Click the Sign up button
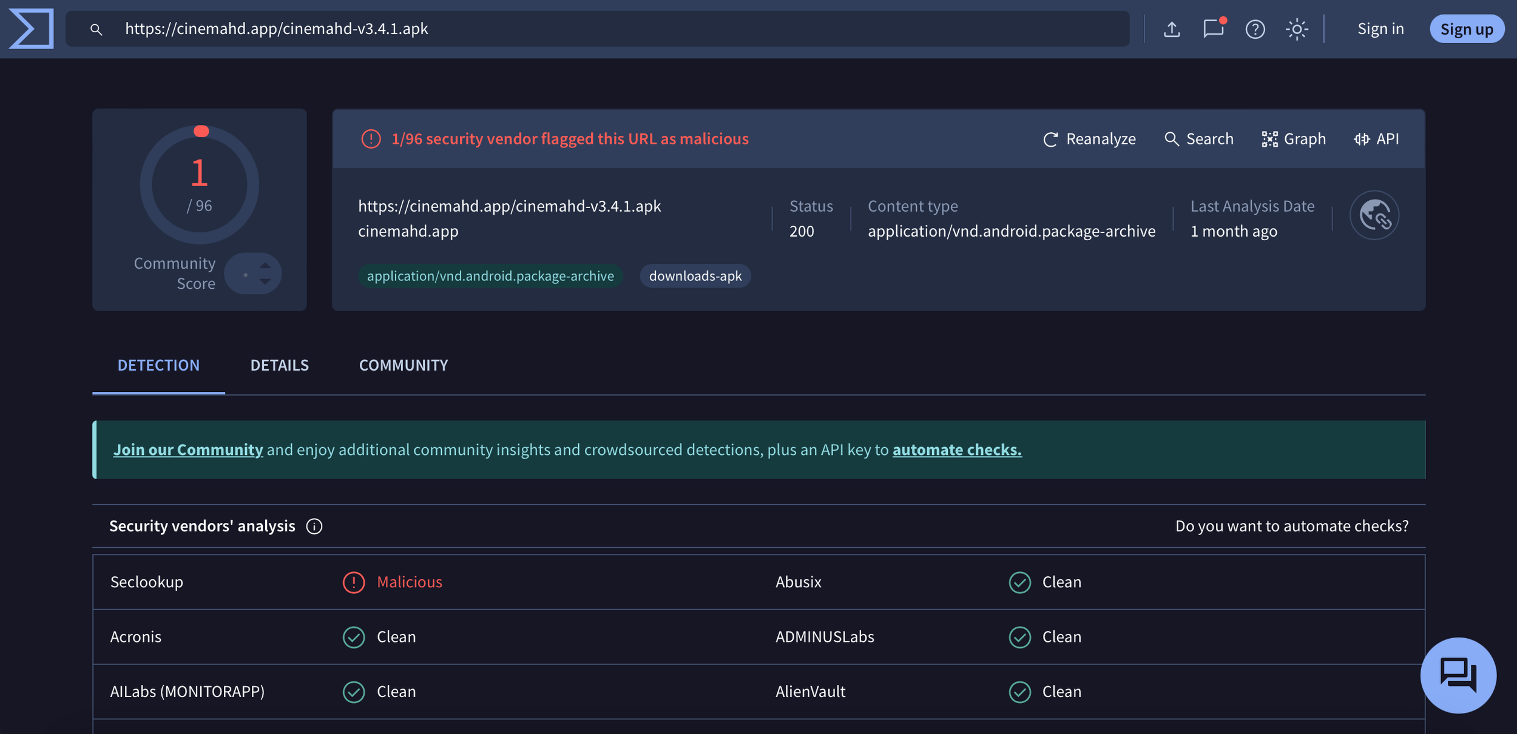 (1466, 29)
